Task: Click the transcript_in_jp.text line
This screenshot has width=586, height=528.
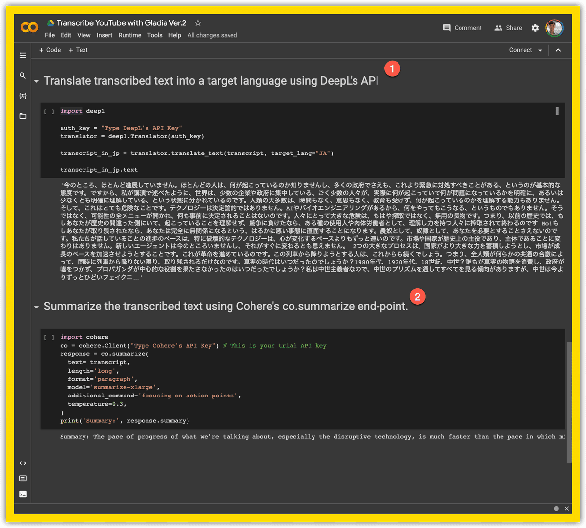Action: tap(99, 170)
